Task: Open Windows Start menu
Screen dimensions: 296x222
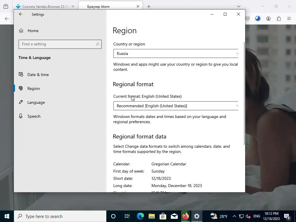Action: click(7, 216)
